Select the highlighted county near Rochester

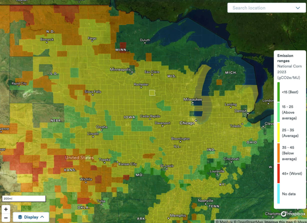tap(152, 93)
